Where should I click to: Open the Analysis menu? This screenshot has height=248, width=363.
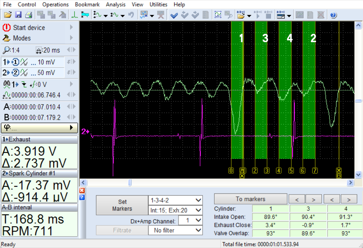click(x=116, y=4)
